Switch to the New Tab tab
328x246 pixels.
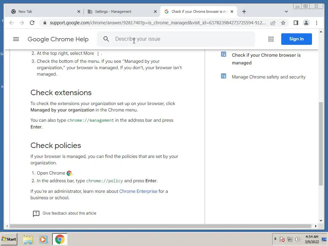pyautogui.click(x=45, y=12)
